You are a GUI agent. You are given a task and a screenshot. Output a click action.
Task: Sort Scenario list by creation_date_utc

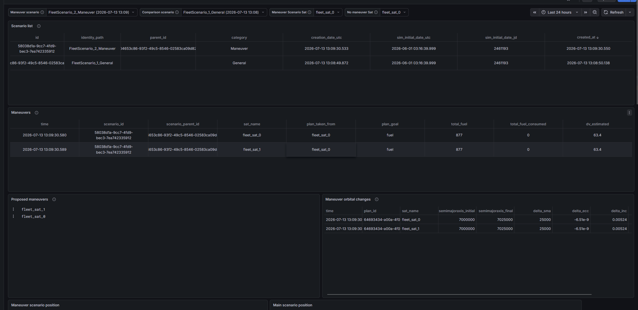pos(326,37)
